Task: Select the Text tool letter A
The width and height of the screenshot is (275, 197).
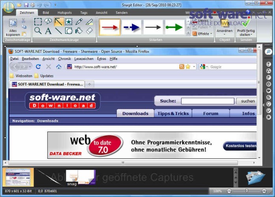Action: pos(48,31)
